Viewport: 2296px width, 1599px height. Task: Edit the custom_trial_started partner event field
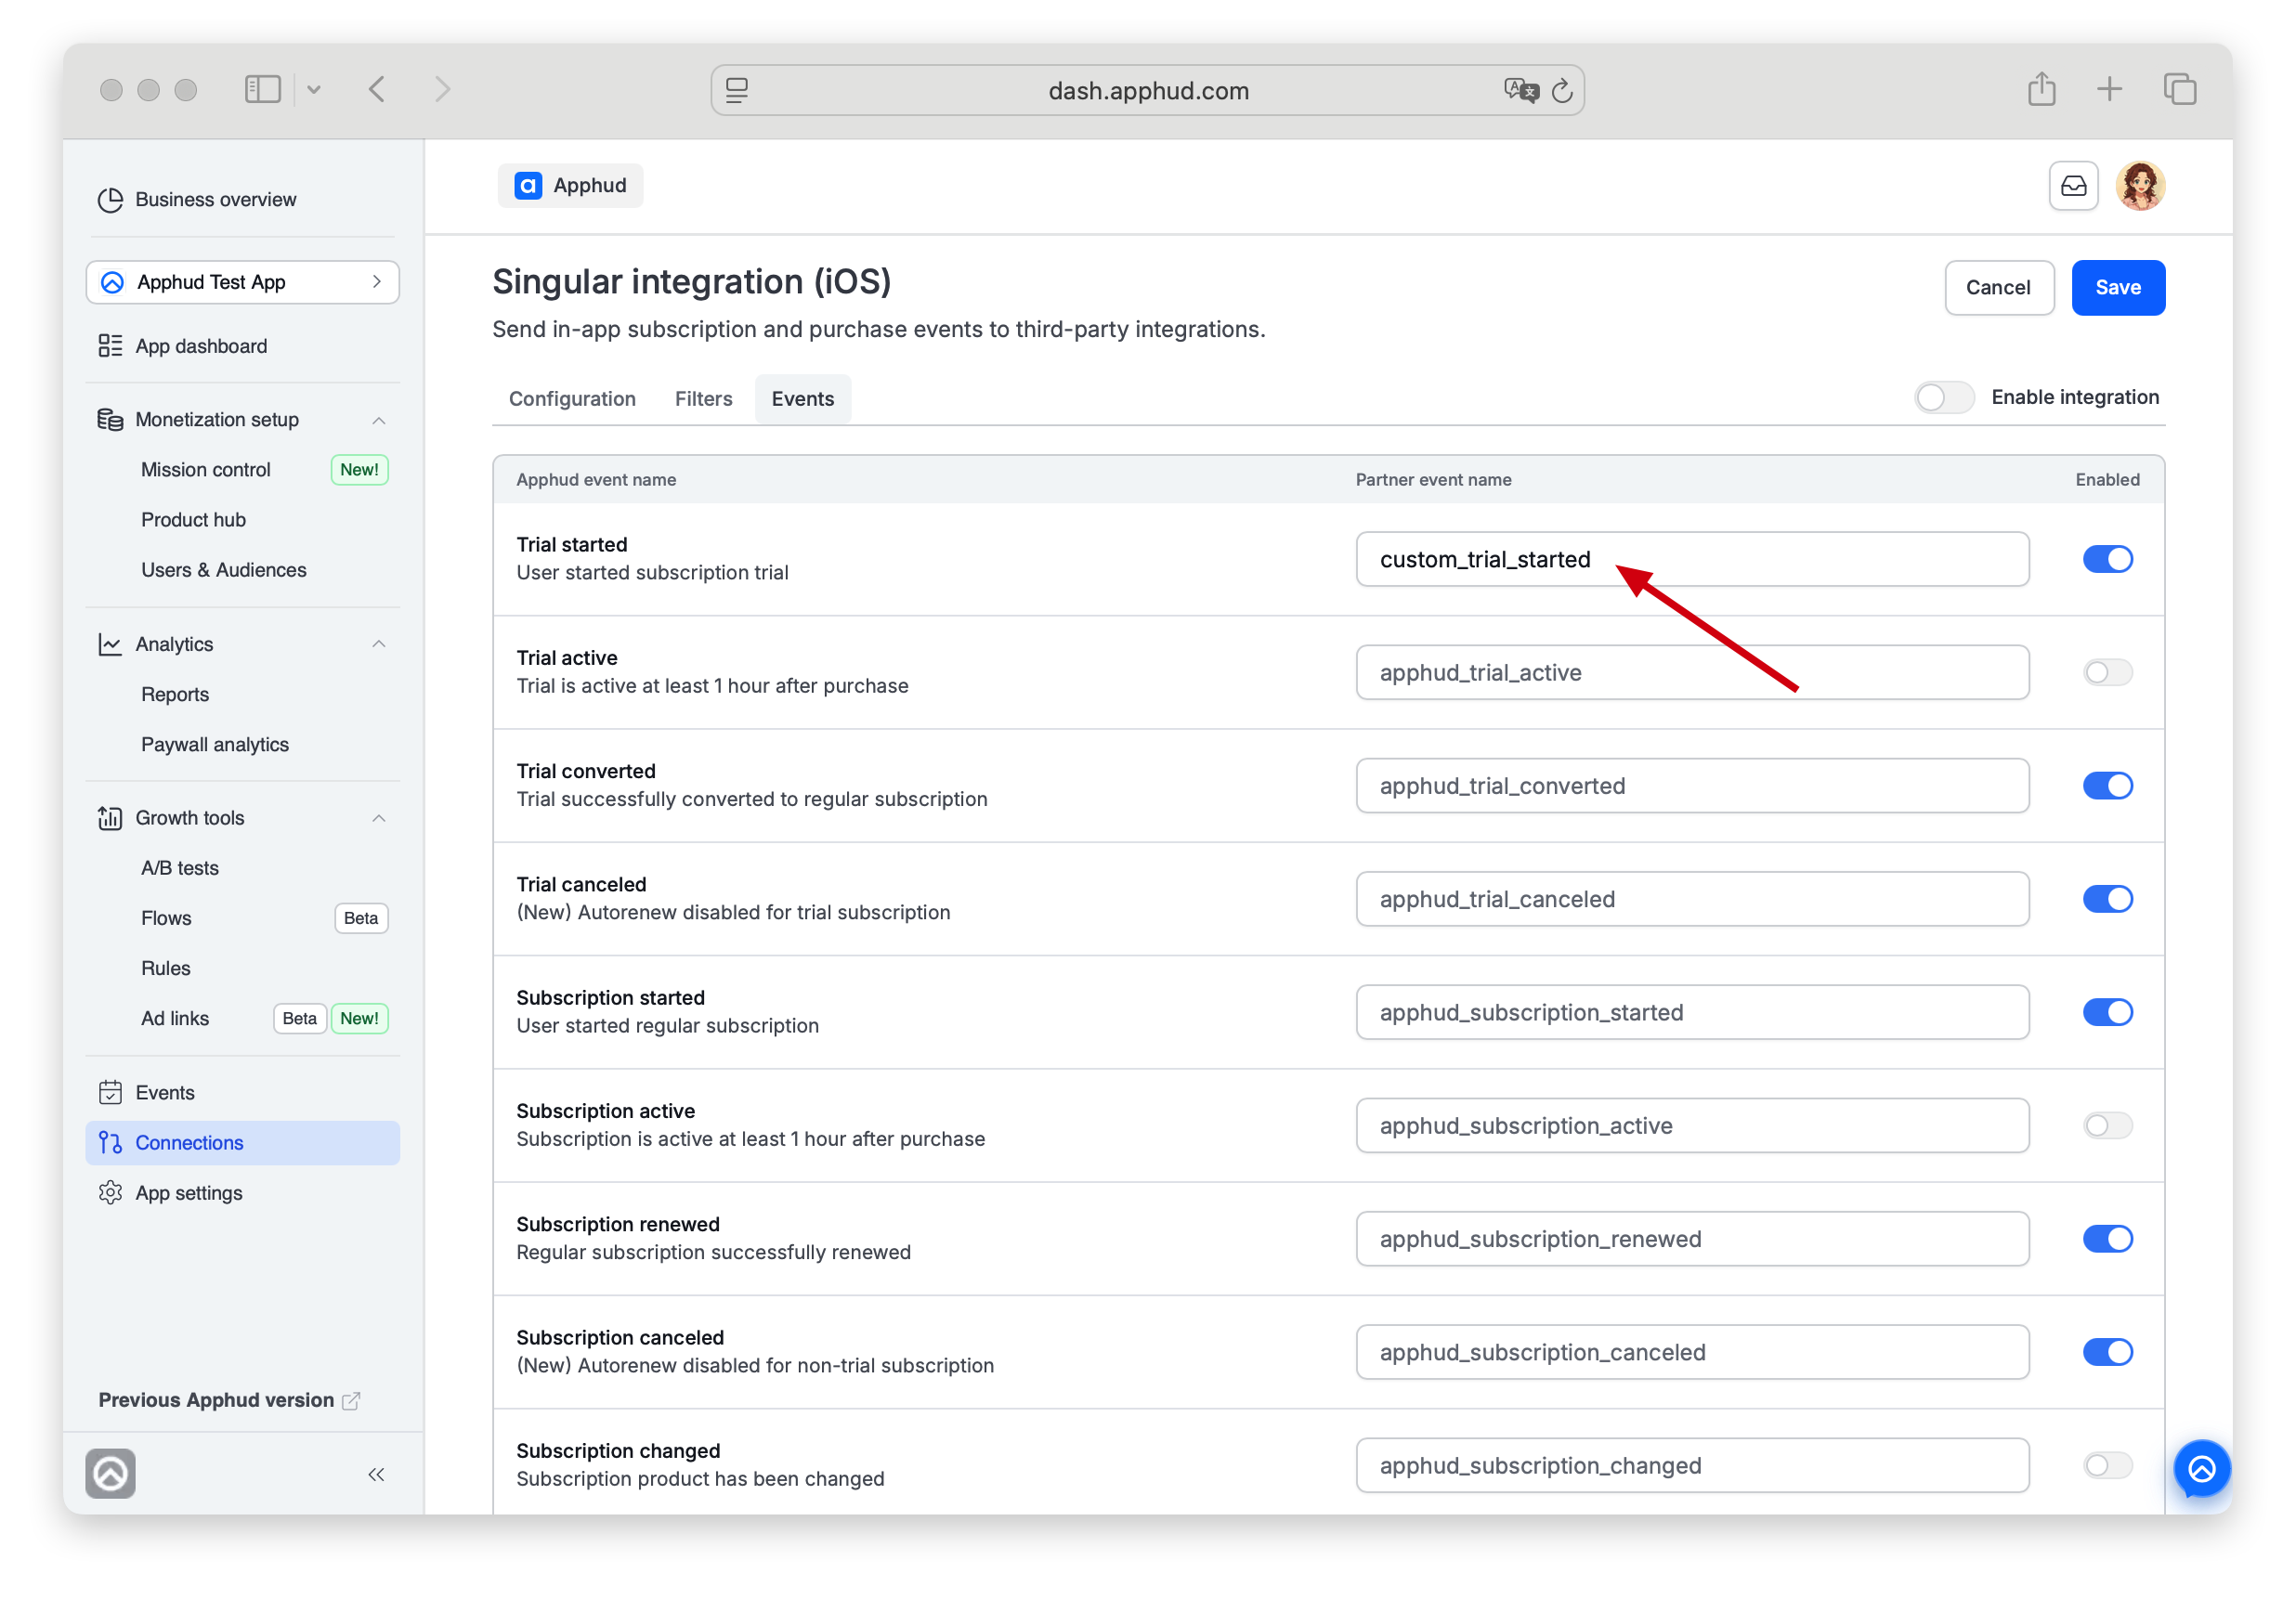1692,559
